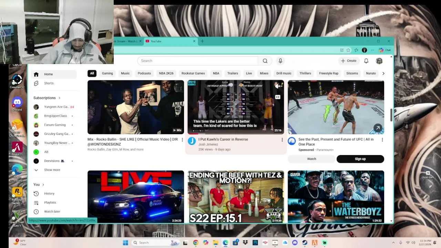This screenshot has width=441, height=248.
Task: Click the magnifying glass search button
Action: [265, 61]
